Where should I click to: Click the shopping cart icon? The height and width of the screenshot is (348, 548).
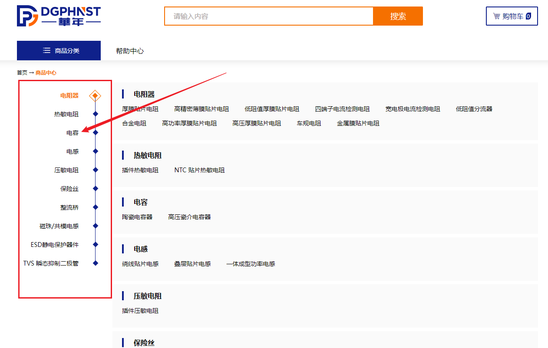point(496,16)
